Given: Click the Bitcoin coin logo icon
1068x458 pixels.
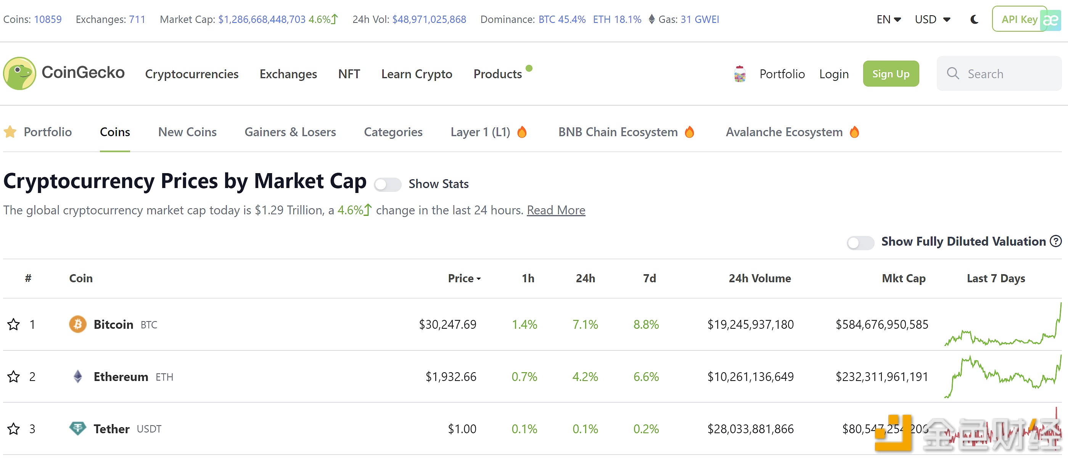Looking at the screenshot, I should [x=77, y=324].
